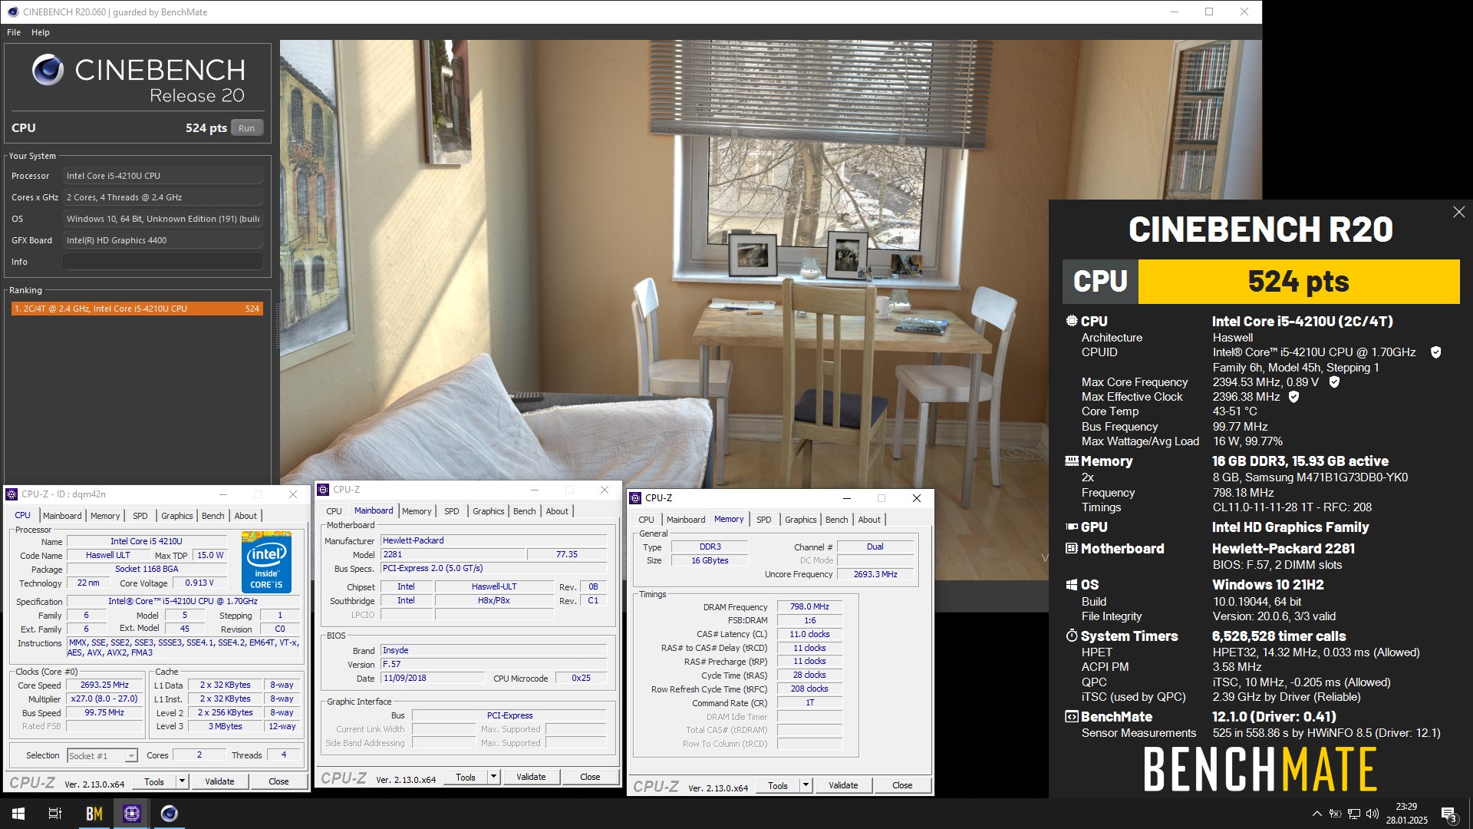Image resolution: width=1473 pixels, height=829 pixels.
Task: Open BenchMate from the taskbar
Action: pyautogui.click(x=94, y=814)
